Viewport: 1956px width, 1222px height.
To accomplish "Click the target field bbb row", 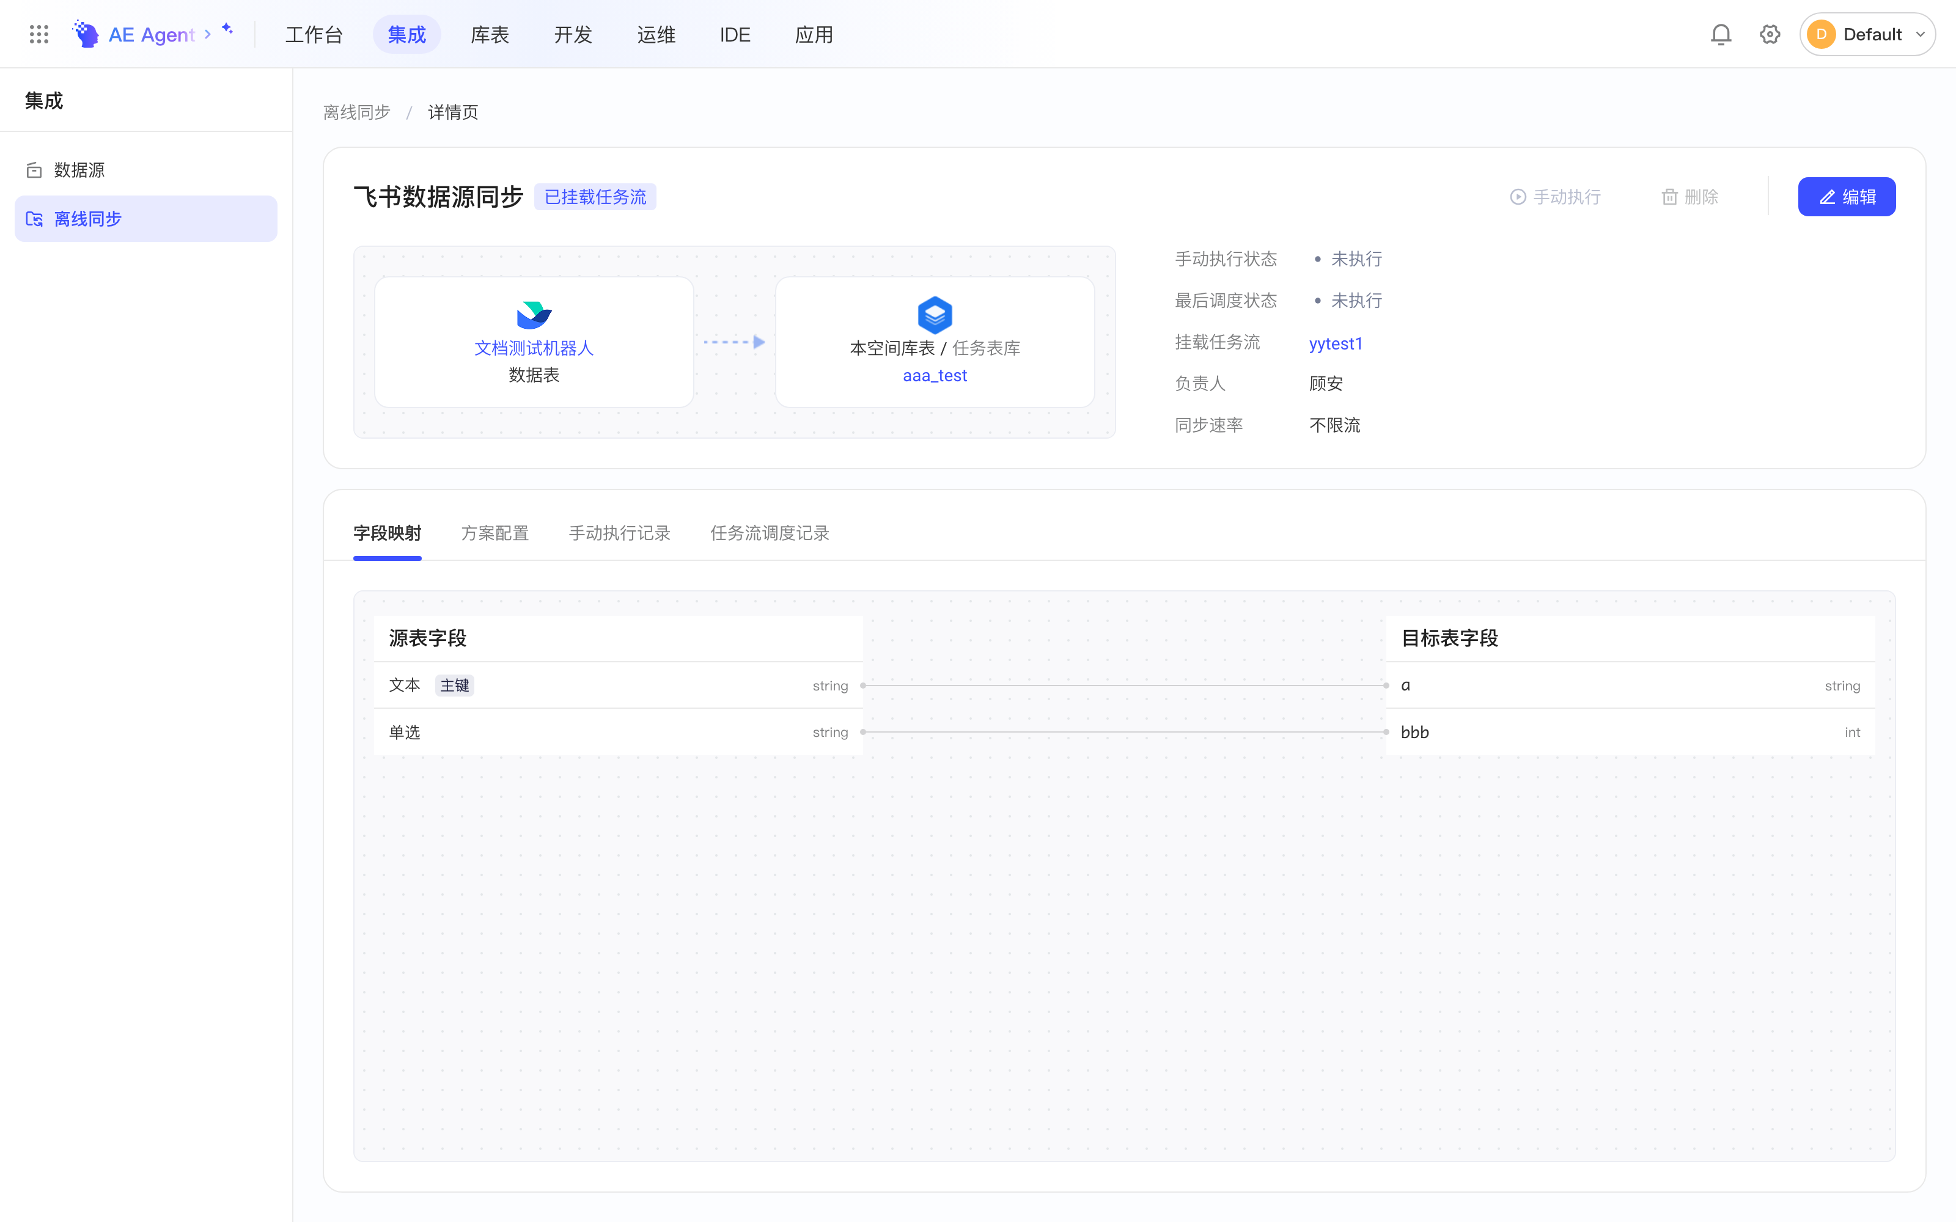I will tap(1630, 732).
